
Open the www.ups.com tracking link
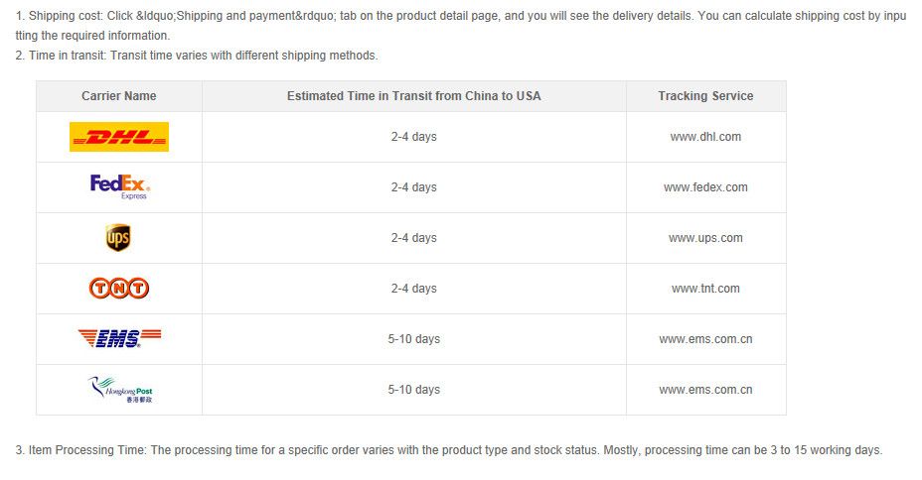[705, 238]
